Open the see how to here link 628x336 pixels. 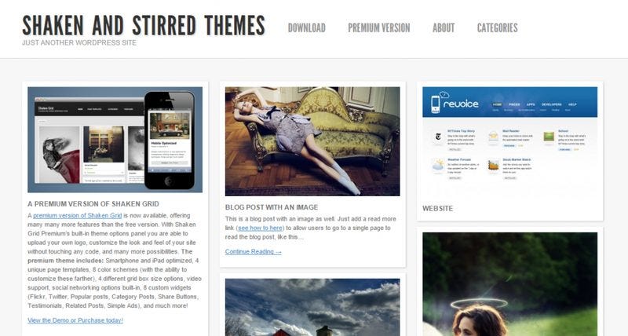[x=261, y=228]
